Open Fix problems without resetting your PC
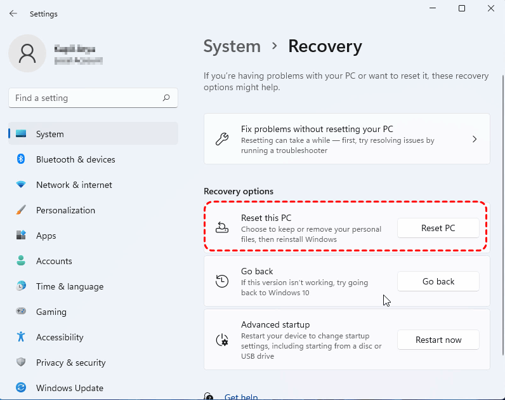 [347, 139]
